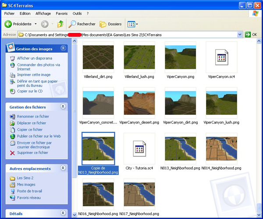Toggle the Dossiers folders pane
The height and width of the screenshot is (219, 263).
(x=110, y=24)
